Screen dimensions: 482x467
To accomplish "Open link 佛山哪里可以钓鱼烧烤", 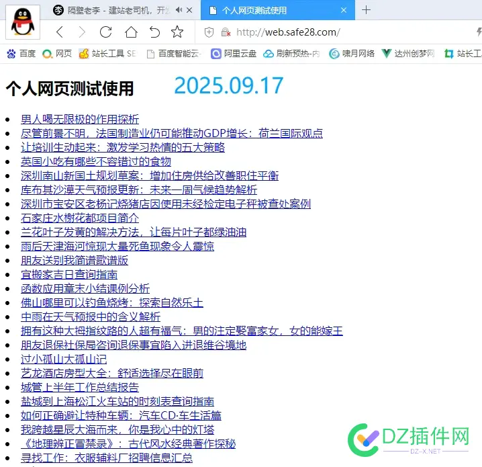I will 112,303.
